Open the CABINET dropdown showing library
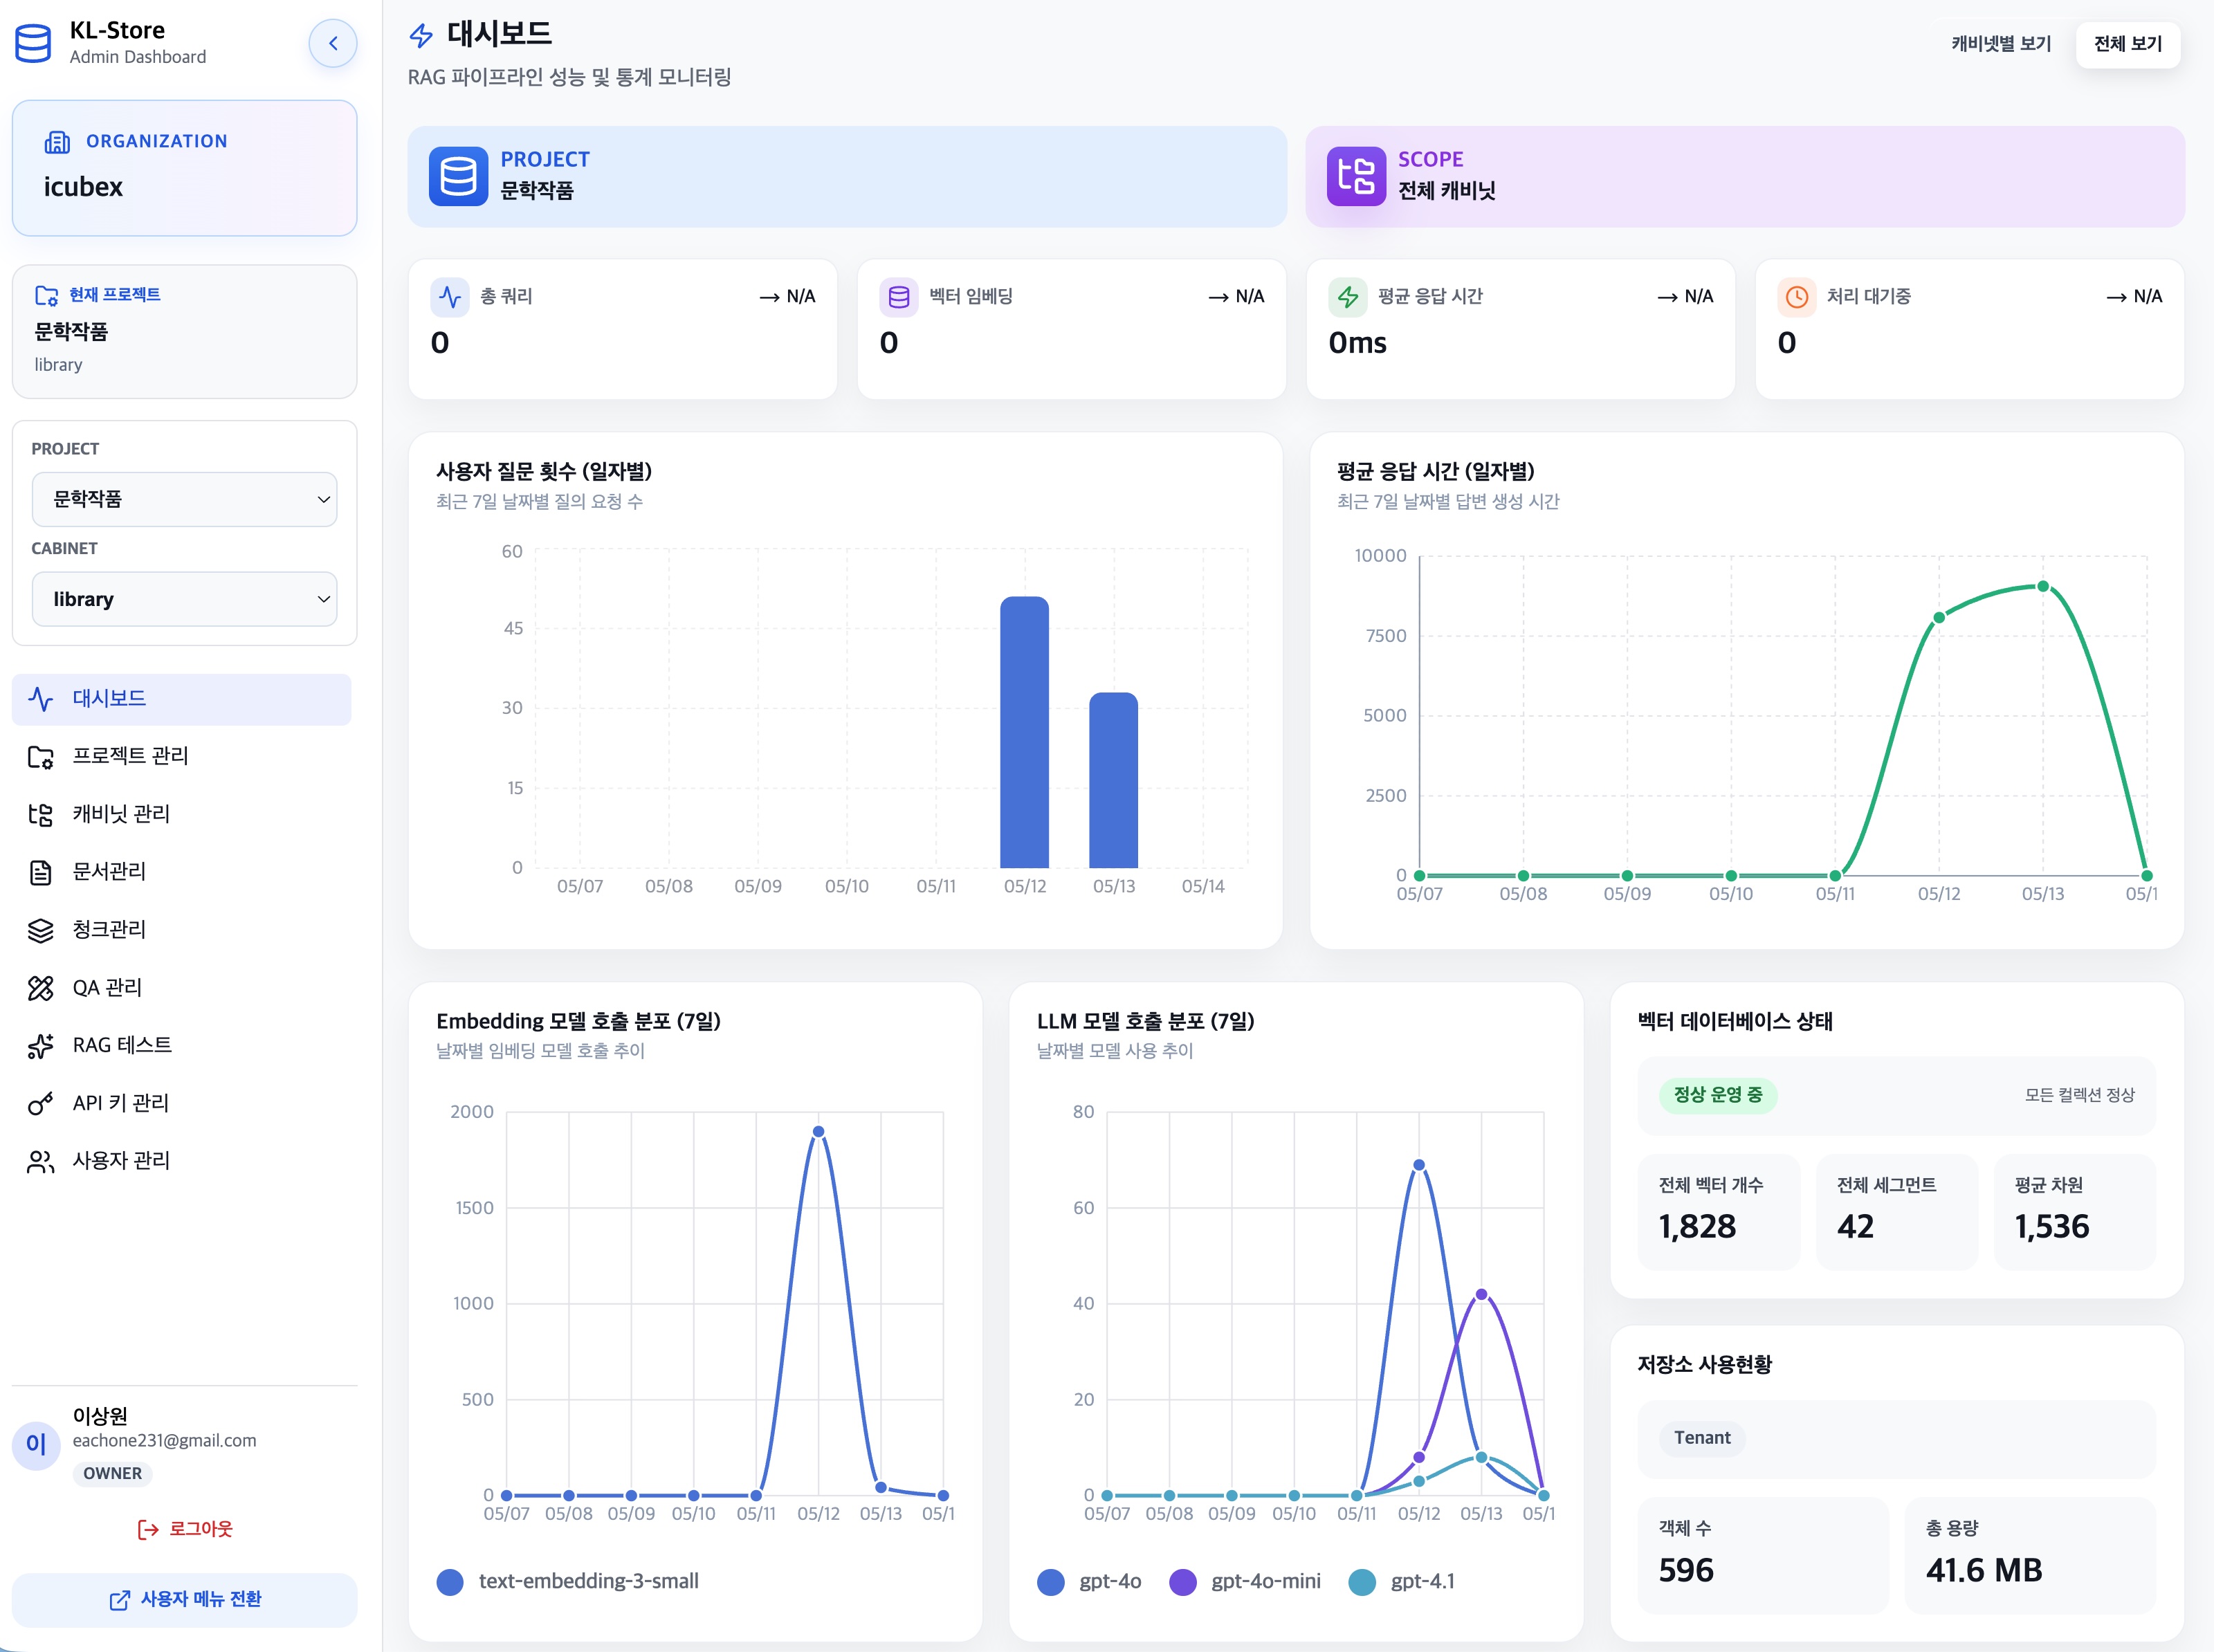Screen dimensions: 2214x1652 point(184,599)
